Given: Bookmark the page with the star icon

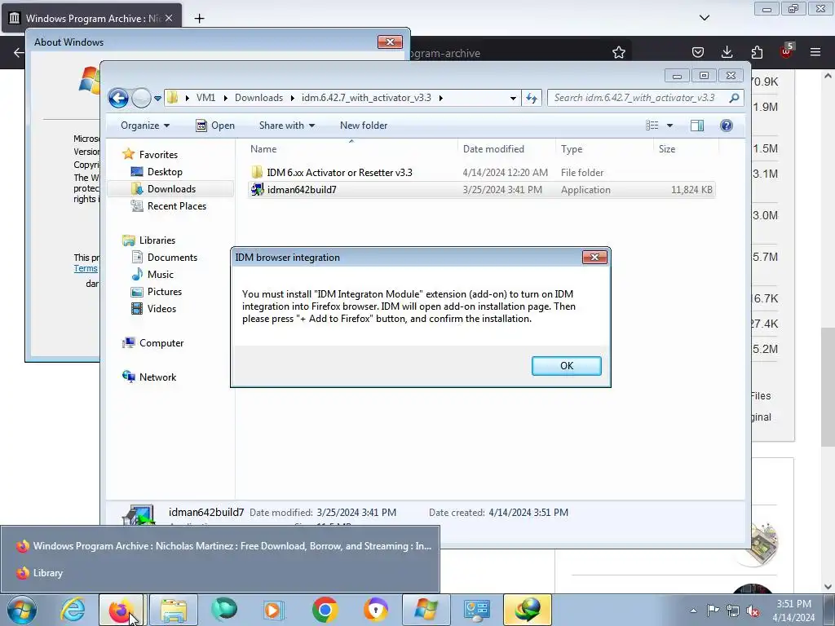Looking at the screenshot, I should [x=618, y=52].
